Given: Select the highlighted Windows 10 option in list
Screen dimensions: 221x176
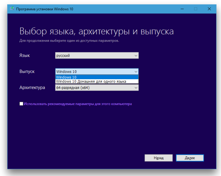Looking at the screenshot, I should pos(97,77).
